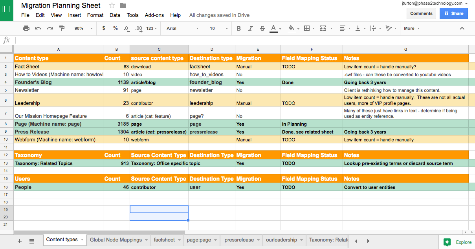Switch to the Global Node Mappings tab

pos(116,240)
